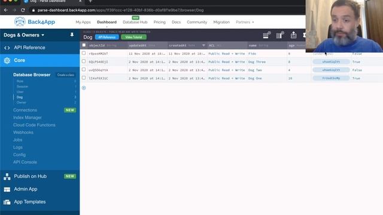The image size is (383, 215).
Task: Close the Parse Dashboard browser tab
Action: tap(80, 1)
